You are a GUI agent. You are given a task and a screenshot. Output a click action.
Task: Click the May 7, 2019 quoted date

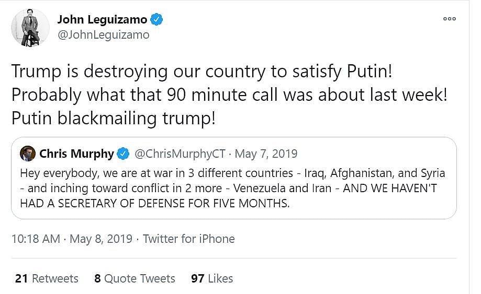(x=266, y=154)
